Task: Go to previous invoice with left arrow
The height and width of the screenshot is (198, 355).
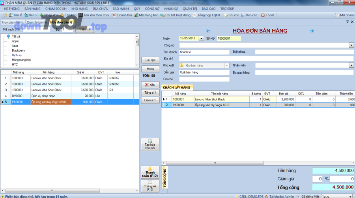Action: 208,31
